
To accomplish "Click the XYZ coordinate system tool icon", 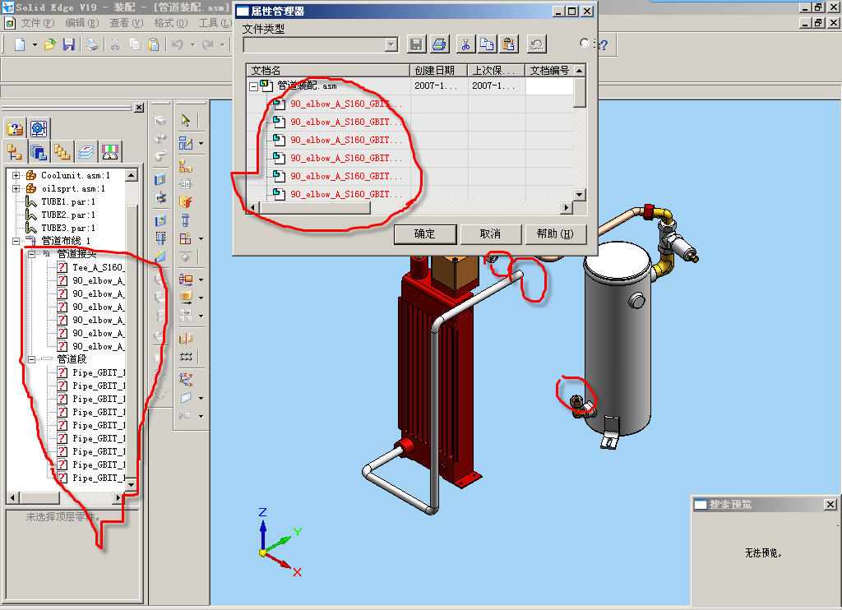I will click(186, 380).
